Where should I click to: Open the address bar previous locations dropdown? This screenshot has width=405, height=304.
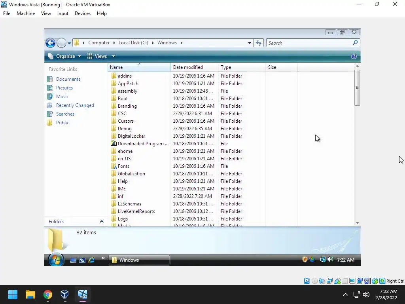250,43
